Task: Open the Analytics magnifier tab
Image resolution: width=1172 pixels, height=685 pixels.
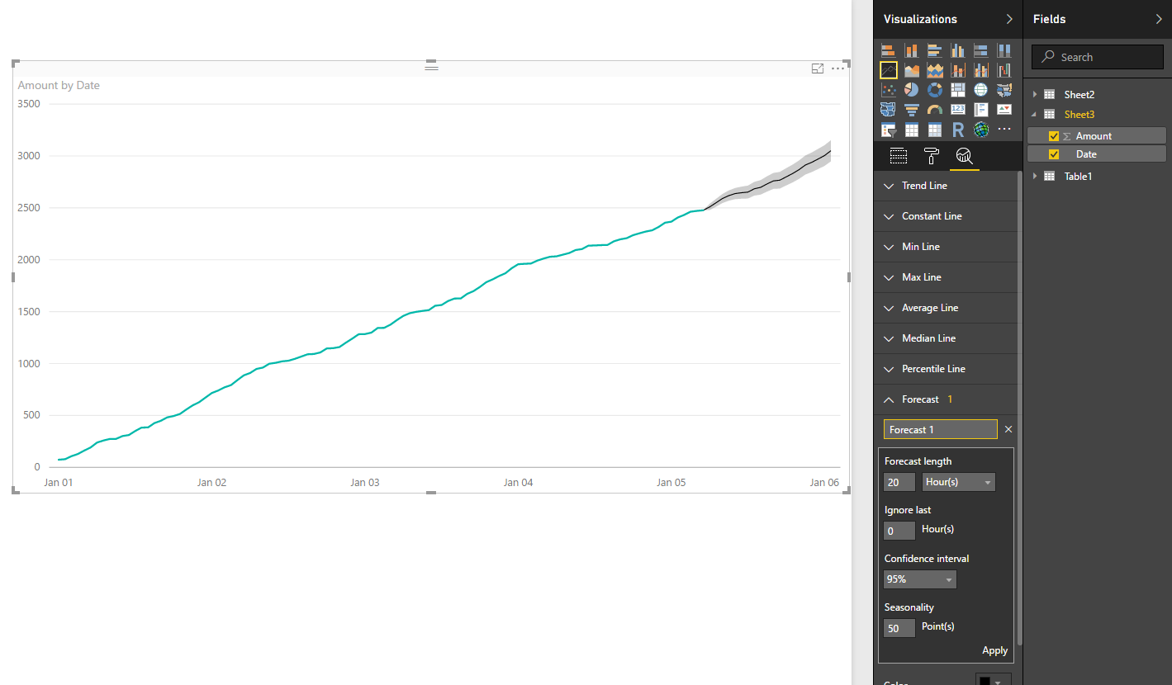Action: [964, 155]
